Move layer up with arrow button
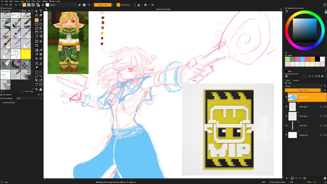The width and height of the screenshot is (327, 184). 300,178
